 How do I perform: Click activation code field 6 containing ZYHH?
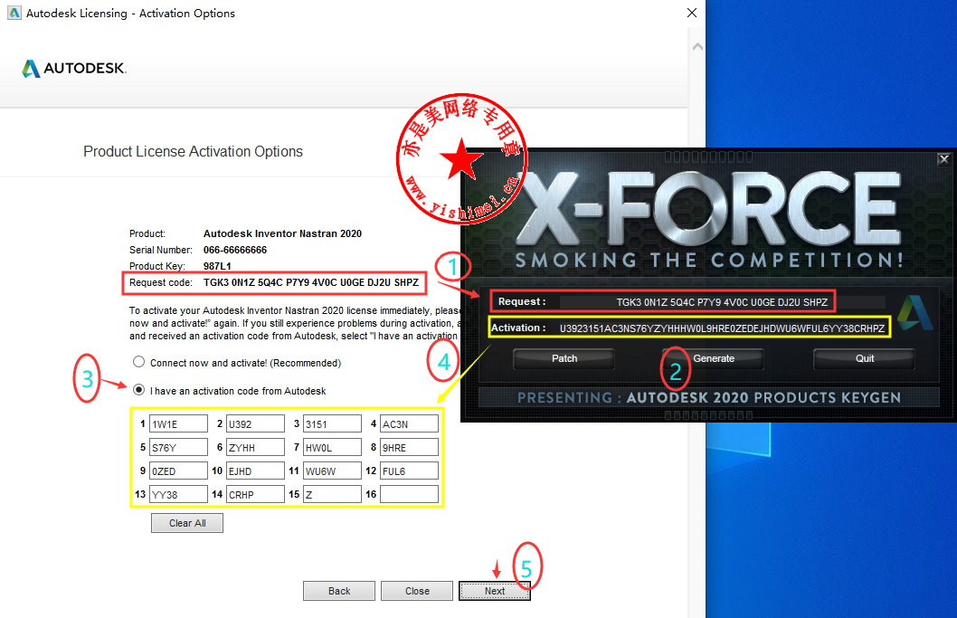[x=255, y=448]
